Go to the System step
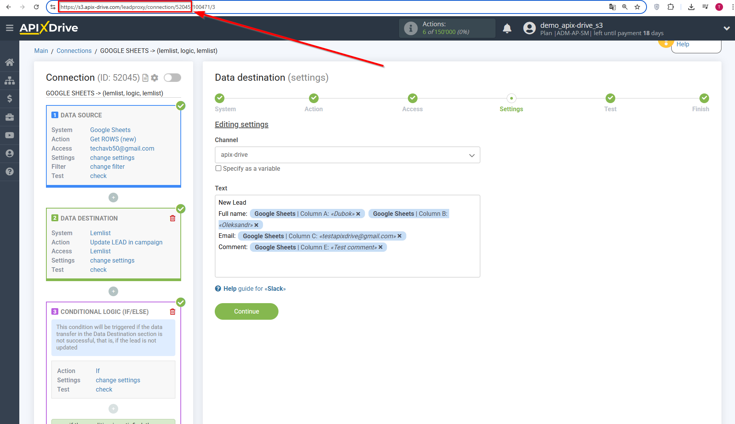The width and height of the screenshot is (735, 424). 219,98
